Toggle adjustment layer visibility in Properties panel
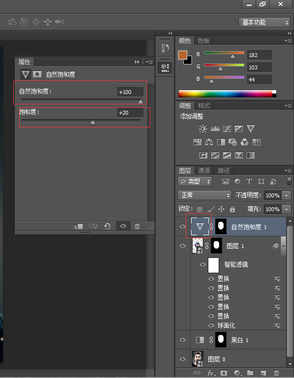294x378 pixels. pyautogui.click(x=123, y=226)
